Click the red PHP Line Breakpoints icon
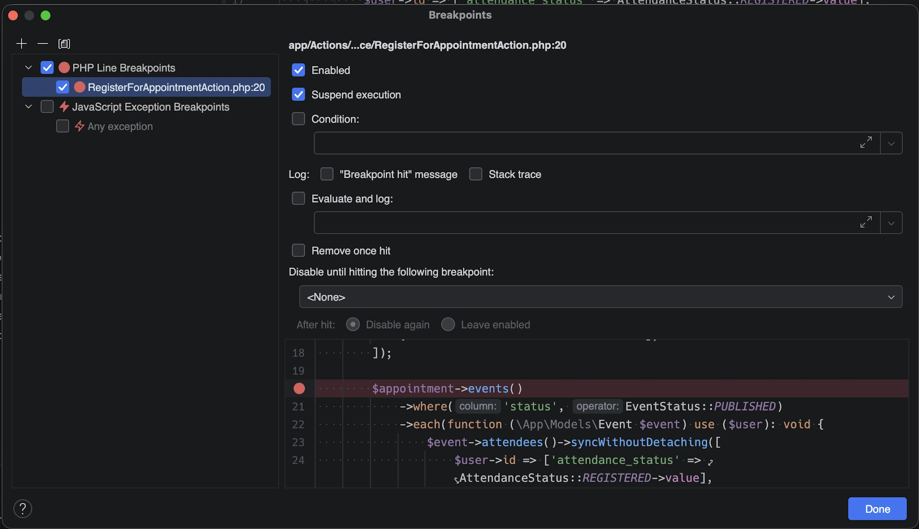The image size is (919, 529). [64, 68]
